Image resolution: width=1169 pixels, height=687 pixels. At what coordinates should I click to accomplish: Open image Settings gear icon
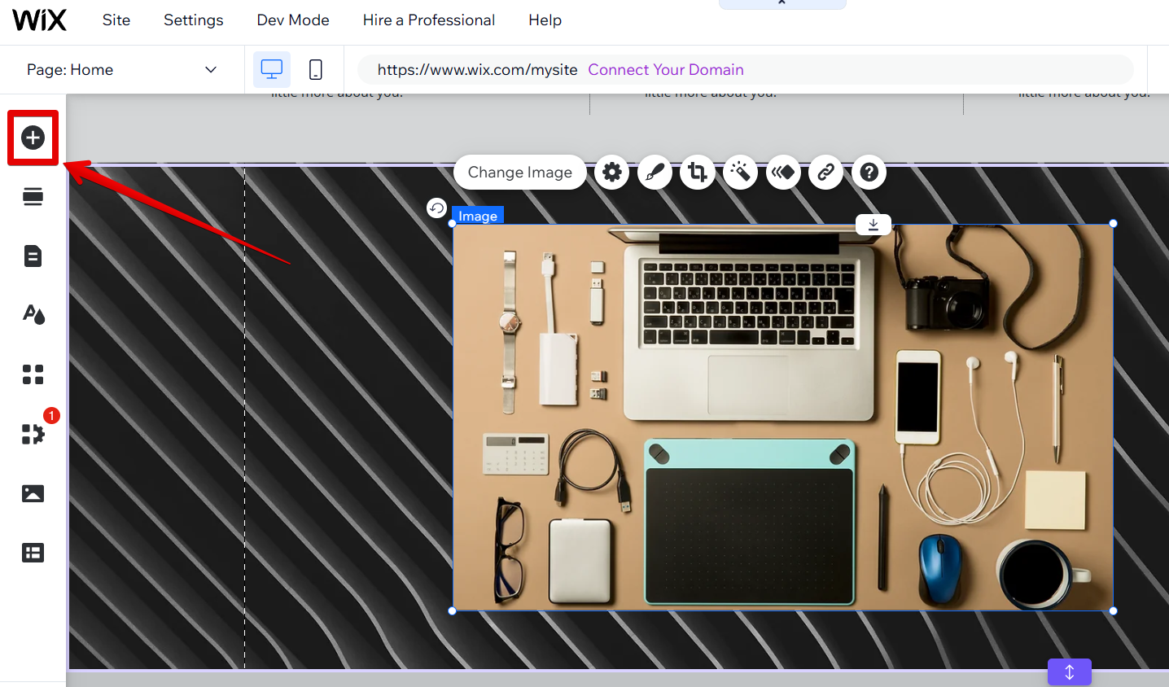(x=612, y=173)
